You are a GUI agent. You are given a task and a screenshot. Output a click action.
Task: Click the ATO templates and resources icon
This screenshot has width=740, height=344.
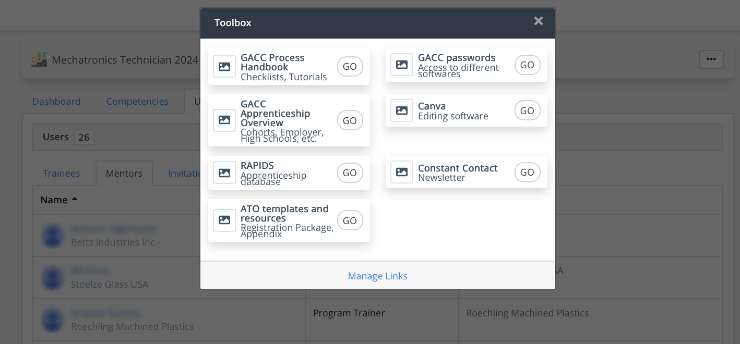[x=224, y=220]
